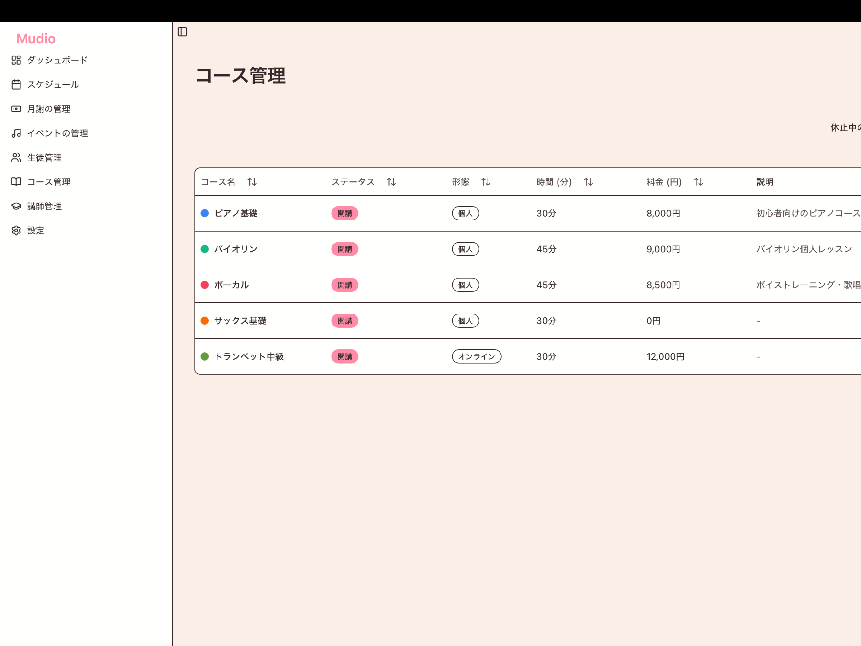Click the 形態 column header
The image size is (861, 646).
pyautogui.click(x=460, y=182)
